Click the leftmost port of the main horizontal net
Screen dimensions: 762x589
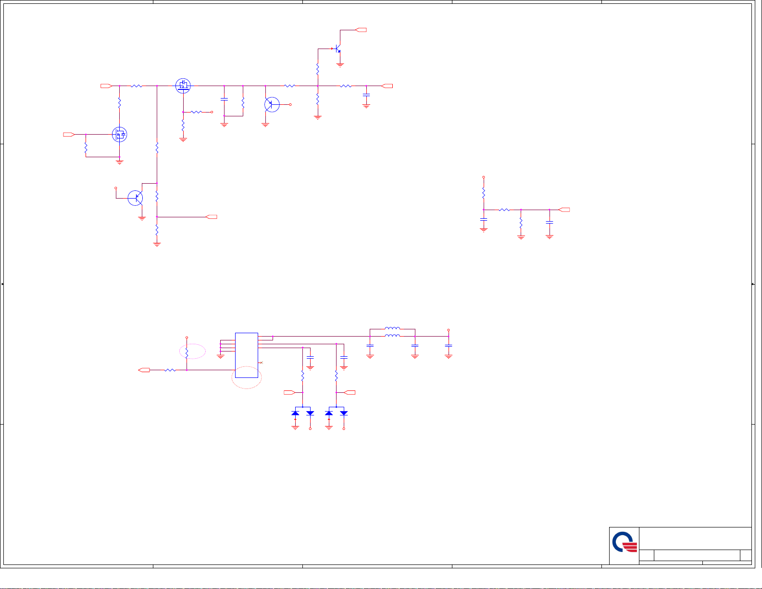coord(106,86)
